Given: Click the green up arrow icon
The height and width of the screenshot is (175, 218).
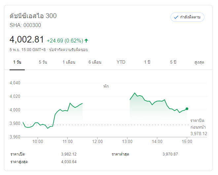Looking at the screenshot, I should pos(87,41).
